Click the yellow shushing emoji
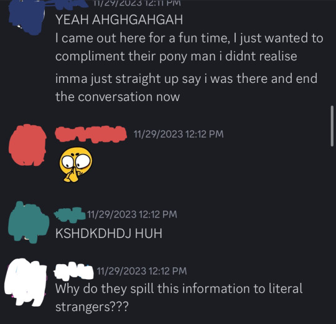Screen dimensions: 336x324 [x=76, y=164]
